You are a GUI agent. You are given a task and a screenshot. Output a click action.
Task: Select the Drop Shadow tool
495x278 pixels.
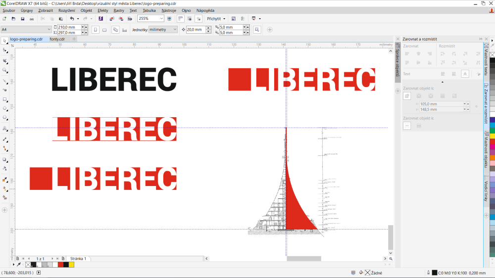(x=5, y=160)
